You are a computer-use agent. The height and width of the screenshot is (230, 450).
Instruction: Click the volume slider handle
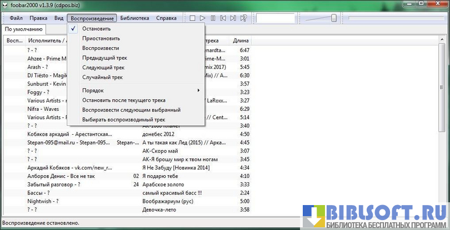[333, 18]
